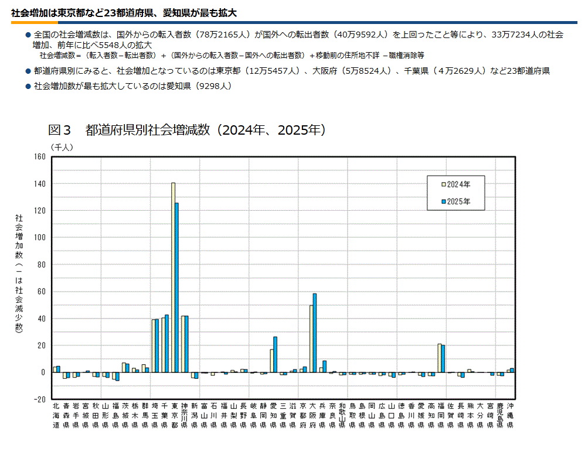The width and height of the screenshot is (588, 452).
Task: Click Tokyo's tall 2024 cream bar
Action: [173, 275]
